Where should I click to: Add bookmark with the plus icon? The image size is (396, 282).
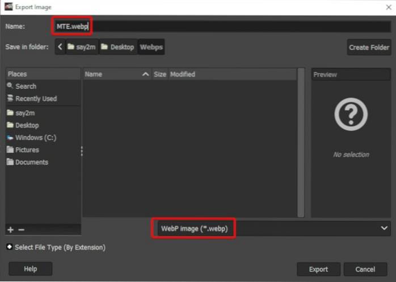tap(10, 229)
